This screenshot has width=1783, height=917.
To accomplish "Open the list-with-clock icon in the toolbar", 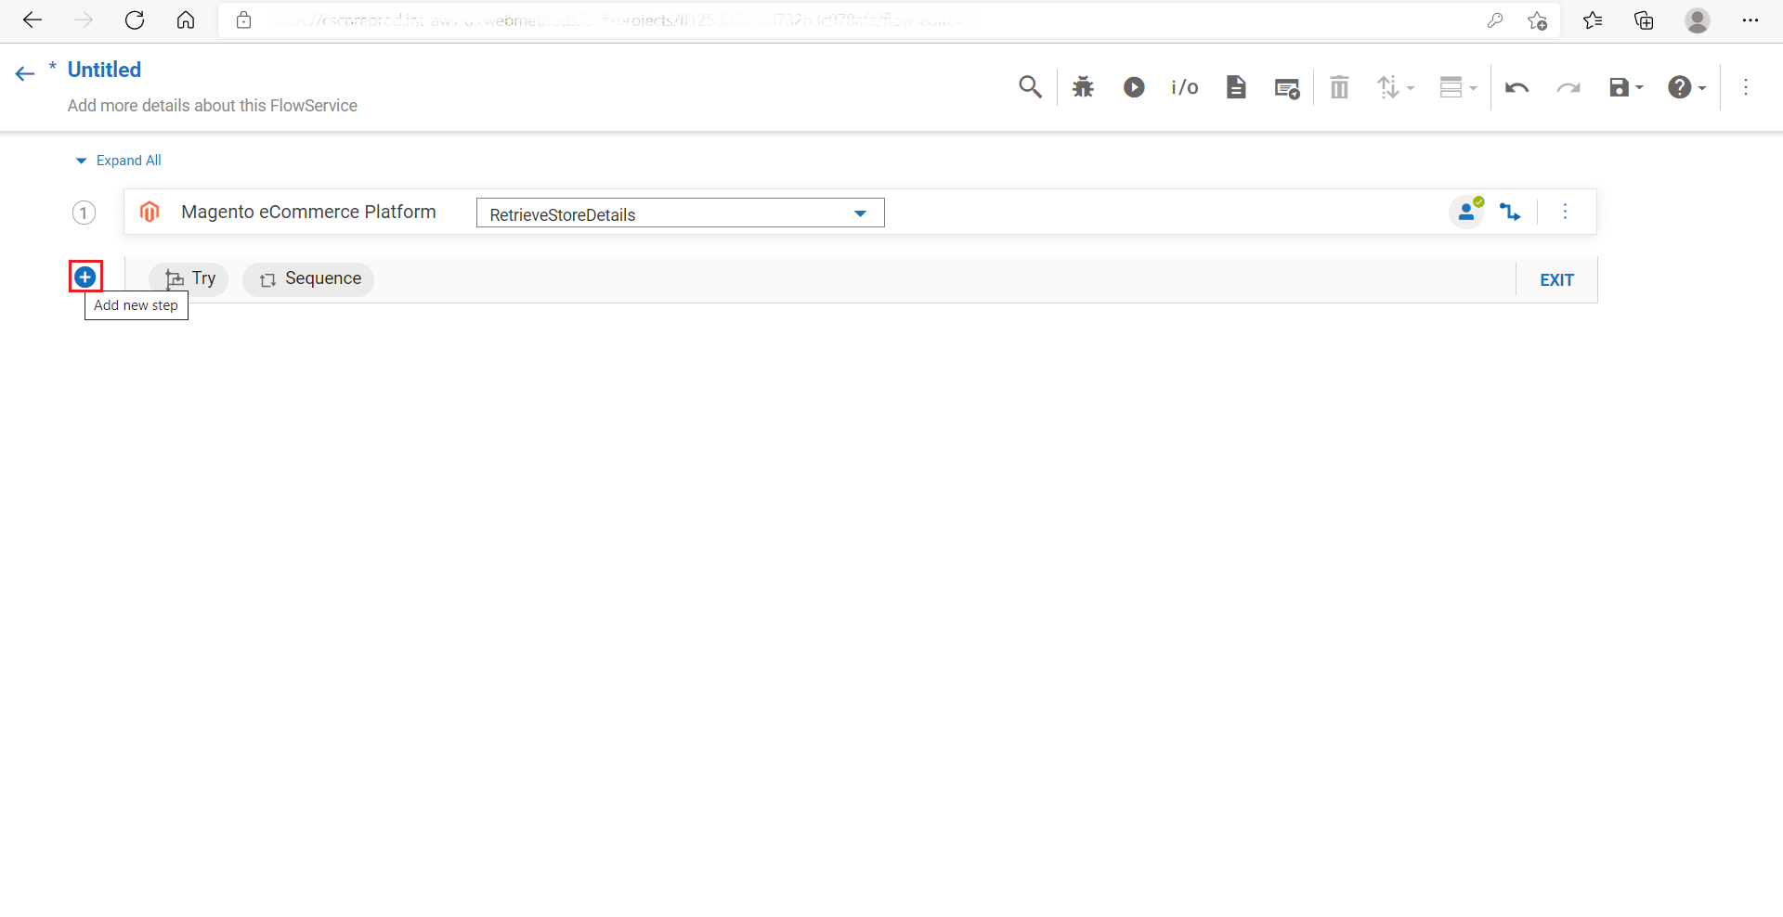I will point(1287,88).
